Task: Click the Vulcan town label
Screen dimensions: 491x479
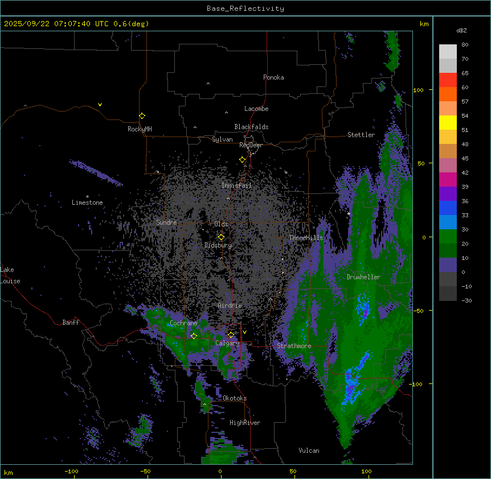Action: coord(309,451)
